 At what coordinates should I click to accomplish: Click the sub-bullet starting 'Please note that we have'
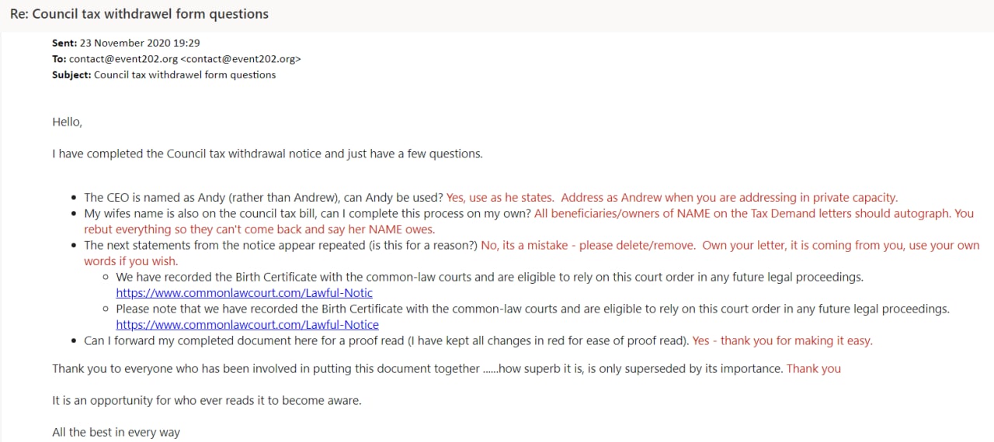pos(532,309)
